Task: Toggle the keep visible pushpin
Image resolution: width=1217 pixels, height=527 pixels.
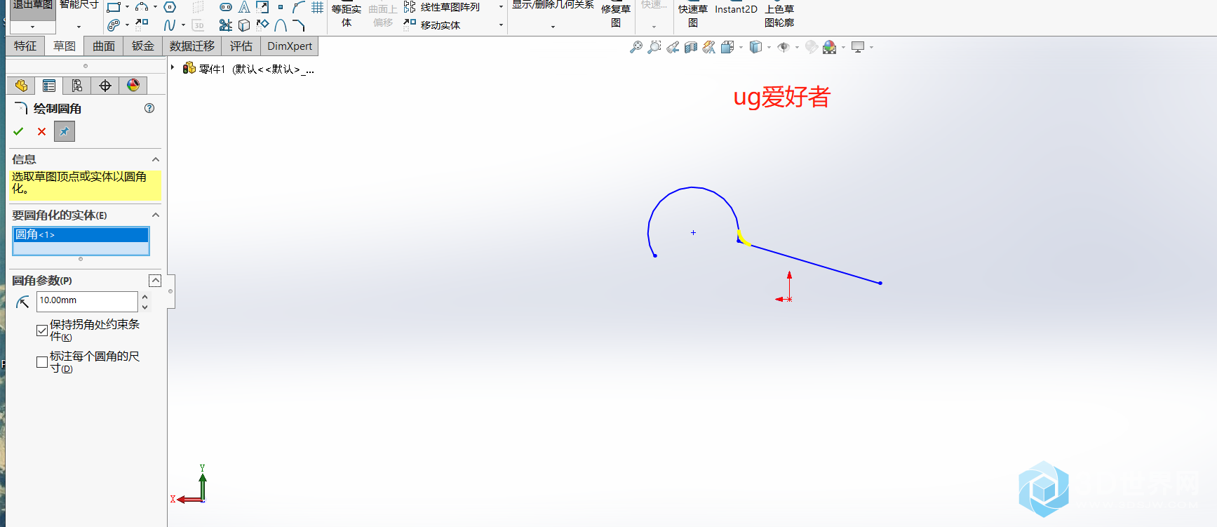Action: pyautogui.click(x=65, y=131)
